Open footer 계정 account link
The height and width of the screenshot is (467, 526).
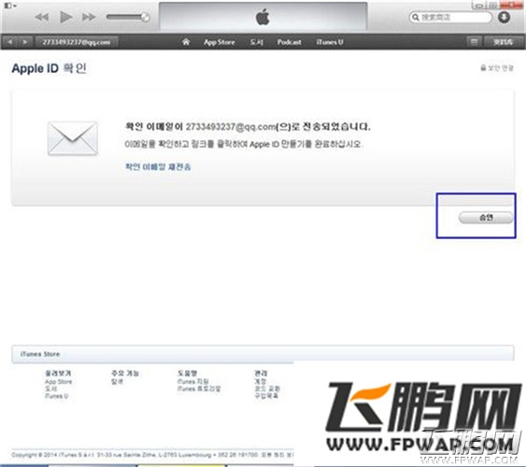click(x=261, y=381)
